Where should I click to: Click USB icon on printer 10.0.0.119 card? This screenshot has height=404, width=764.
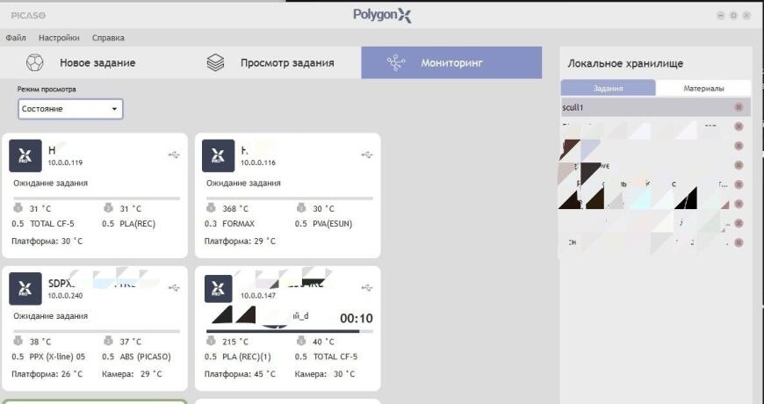pyautogui.click(x=174, y=155)
